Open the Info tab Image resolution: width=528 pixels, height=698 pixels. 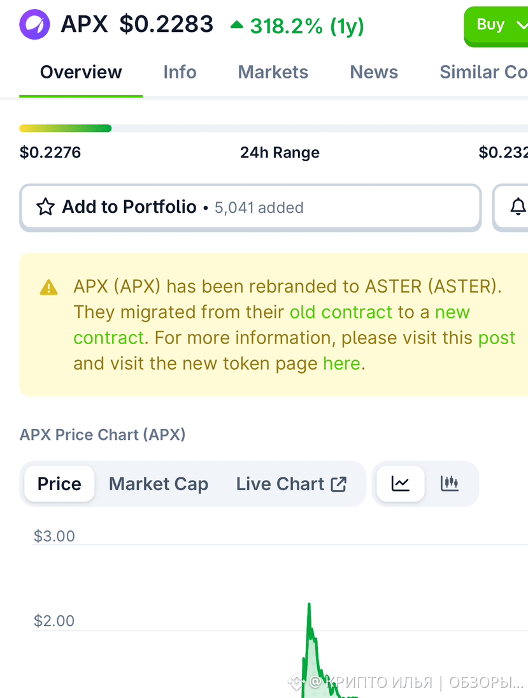(180, 72)
